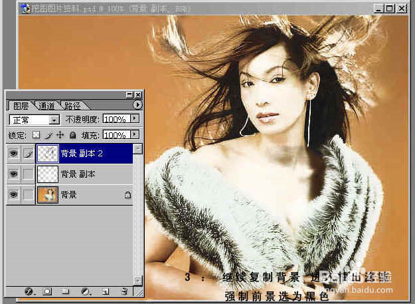This screenshot has width=415, height=304.
Task: Select the 背景 layer name
Action: [69, 195]
